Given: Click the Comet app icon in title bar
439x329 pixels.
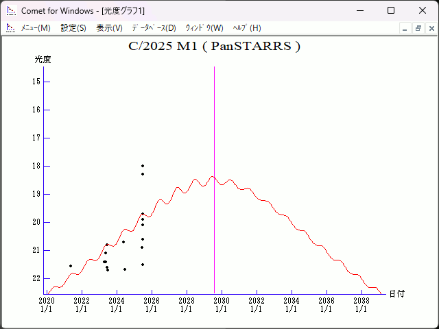Looking at the screenshot, I should (x=10, y=11).
